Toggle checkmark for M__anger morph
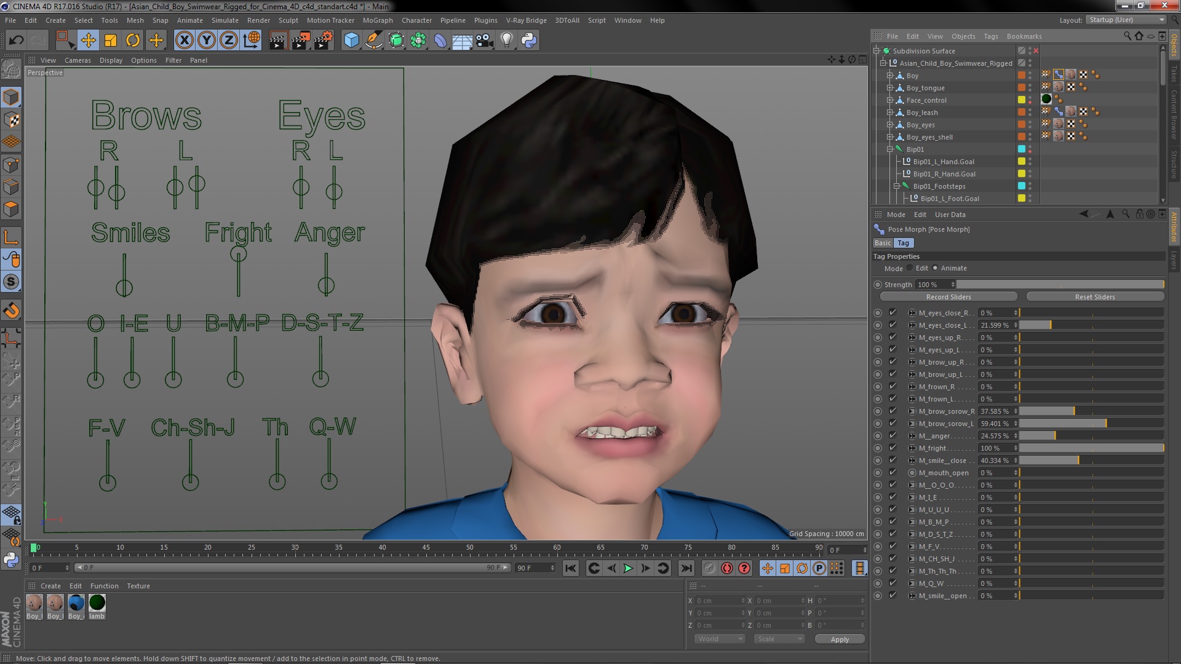This screenshot has height=664, width=1181. tap(893, 436)
